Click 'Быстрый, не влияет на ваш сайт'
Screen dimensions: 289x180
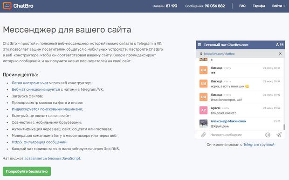[x=41, y=116]
